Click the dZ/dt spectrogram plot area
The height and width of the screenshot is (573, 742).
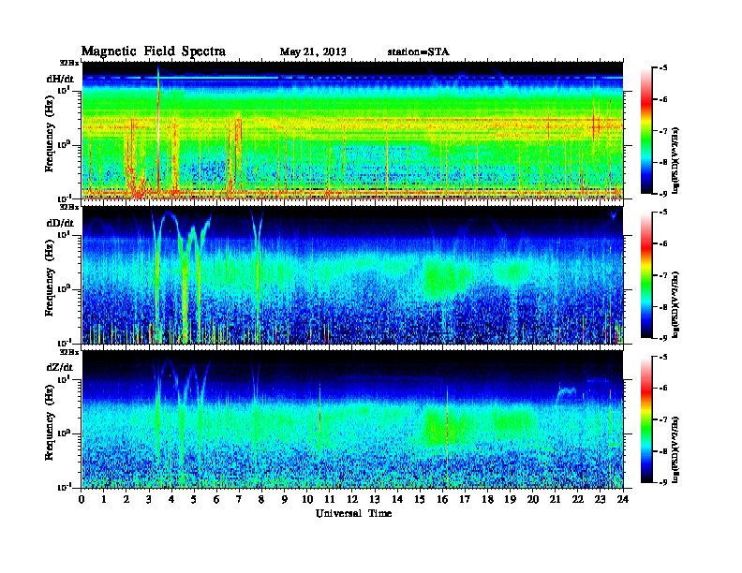pos(352,420)
